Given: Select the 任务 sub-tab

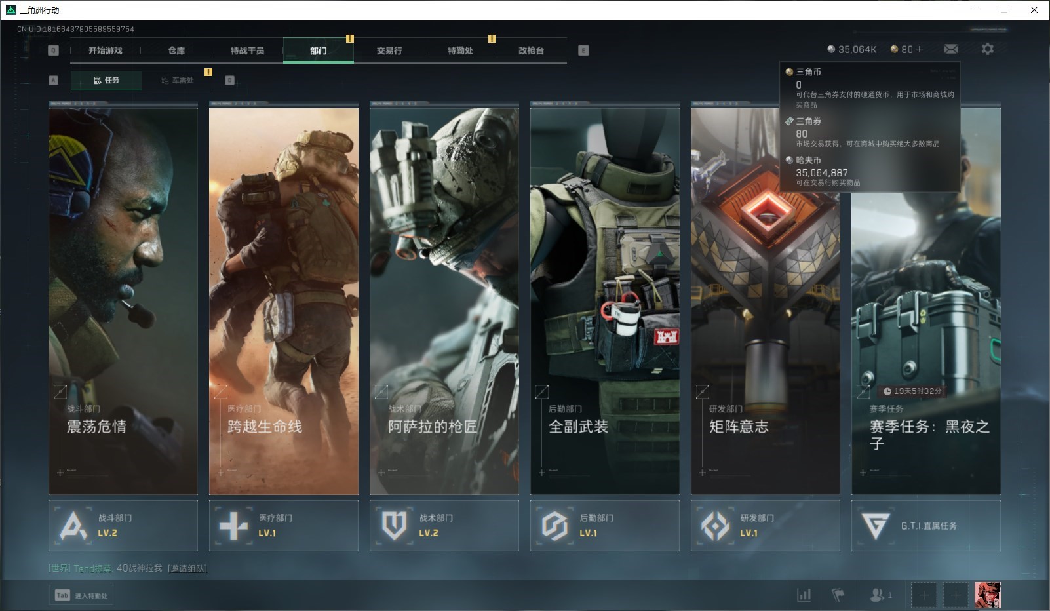Looking at the screenshot, I should pos(106,80).
